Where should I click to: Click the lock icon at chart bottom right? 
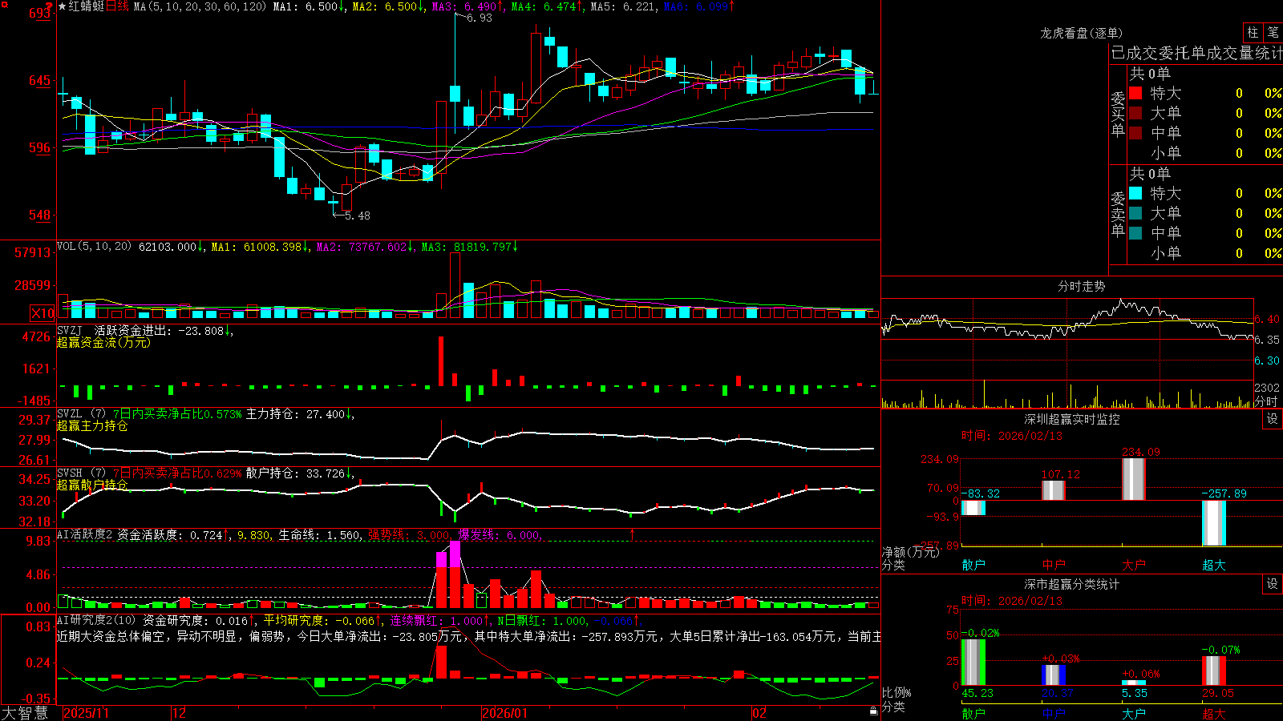(873, 711)
